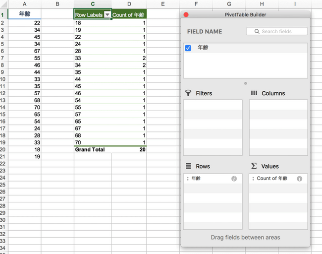322x254 pixels.
Task: Select row 22 header
Action: click(x=3, y=164)
